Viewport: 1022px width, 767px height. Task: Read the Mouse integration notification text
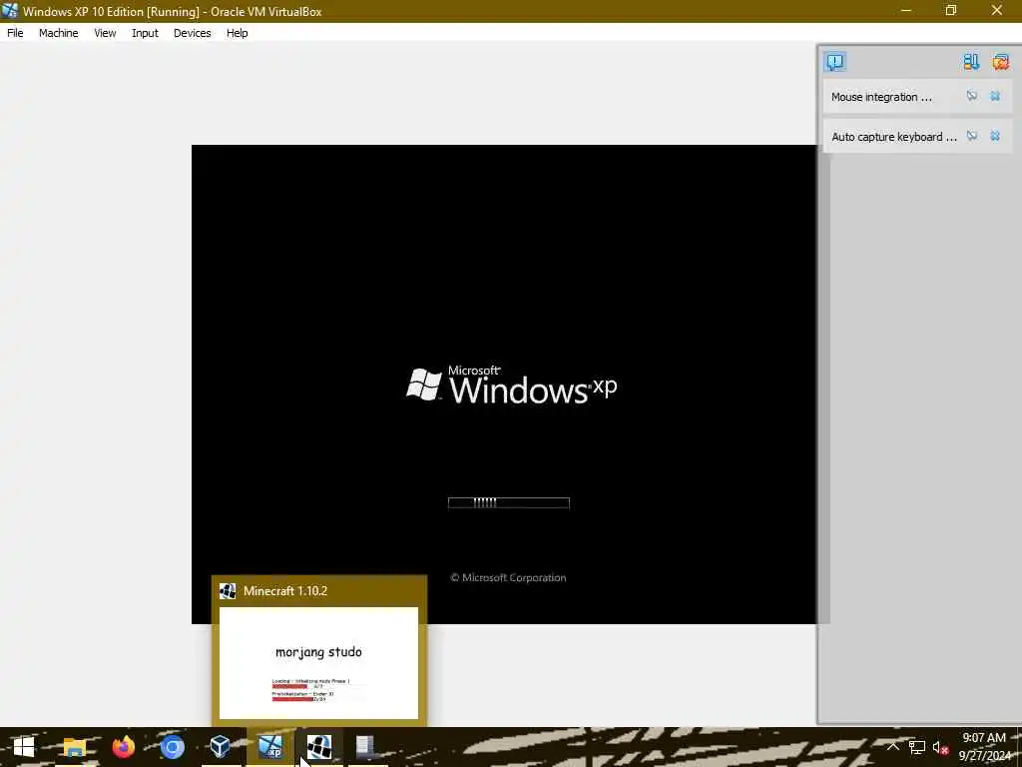click(881, 97)
